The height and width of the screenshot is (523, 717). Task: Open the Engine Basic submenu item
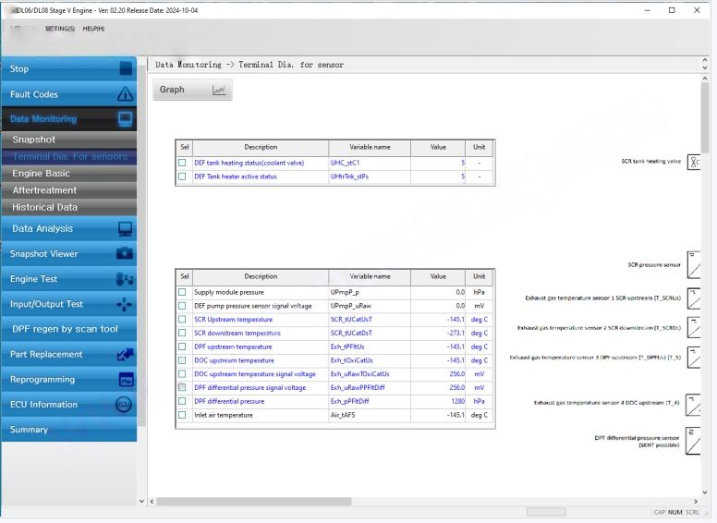41,174
